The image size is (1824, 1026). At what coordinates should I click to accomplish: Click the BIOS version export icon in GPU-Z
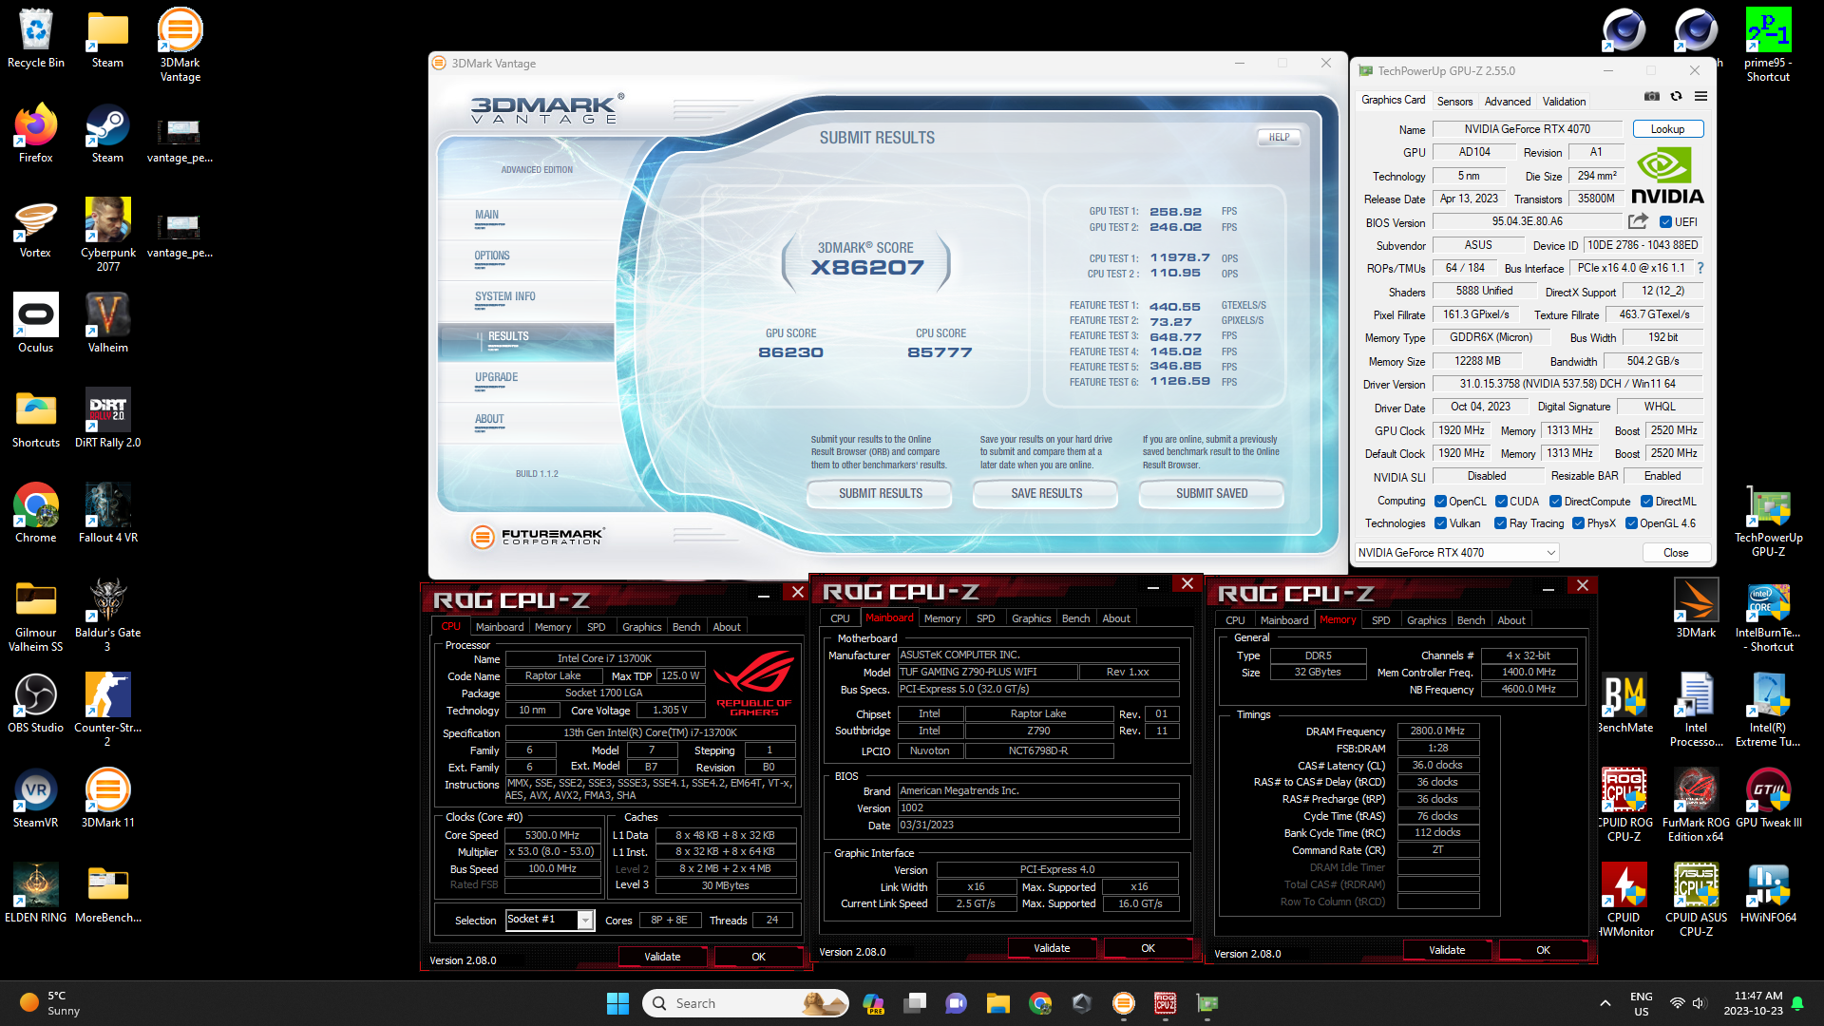(1638, 221)
